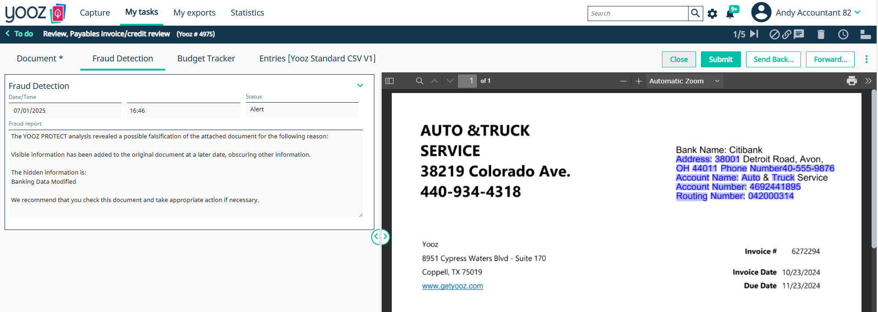Open the comments speech bubble icon
Screen dimensions: 878x312
click(799, 34)
